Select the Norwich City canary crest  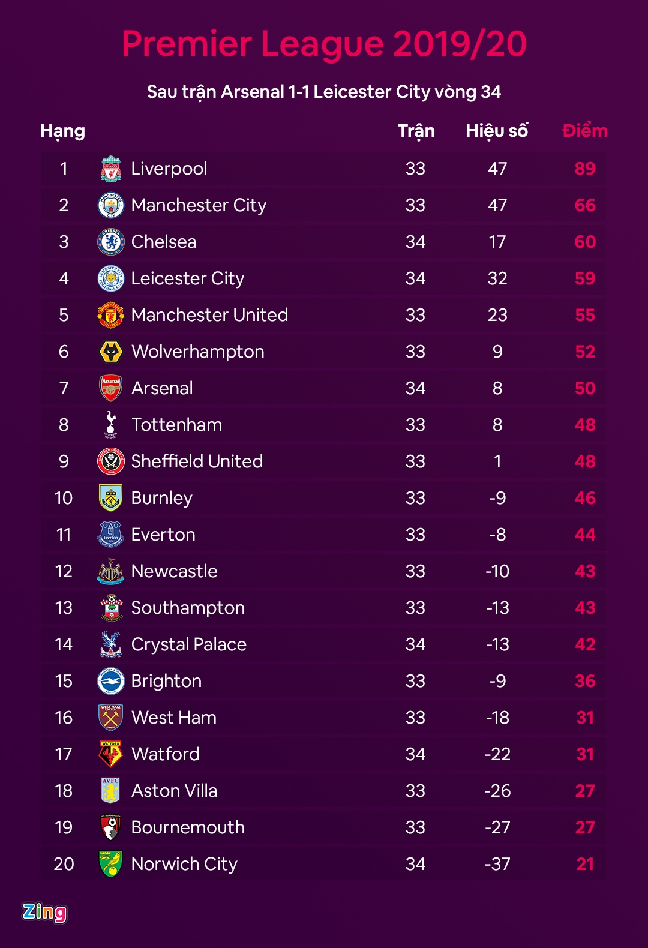click(111, 864)
